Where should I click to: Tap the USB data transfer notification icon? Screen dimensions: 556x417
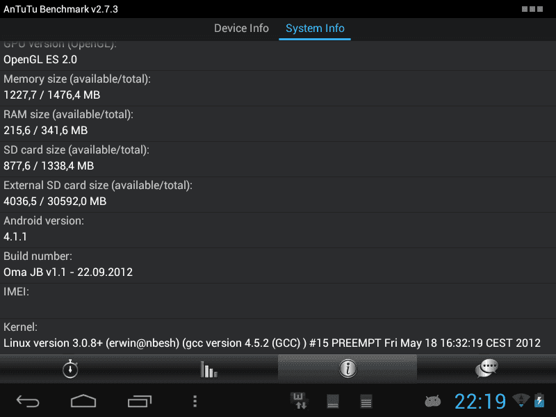[299, 401]
